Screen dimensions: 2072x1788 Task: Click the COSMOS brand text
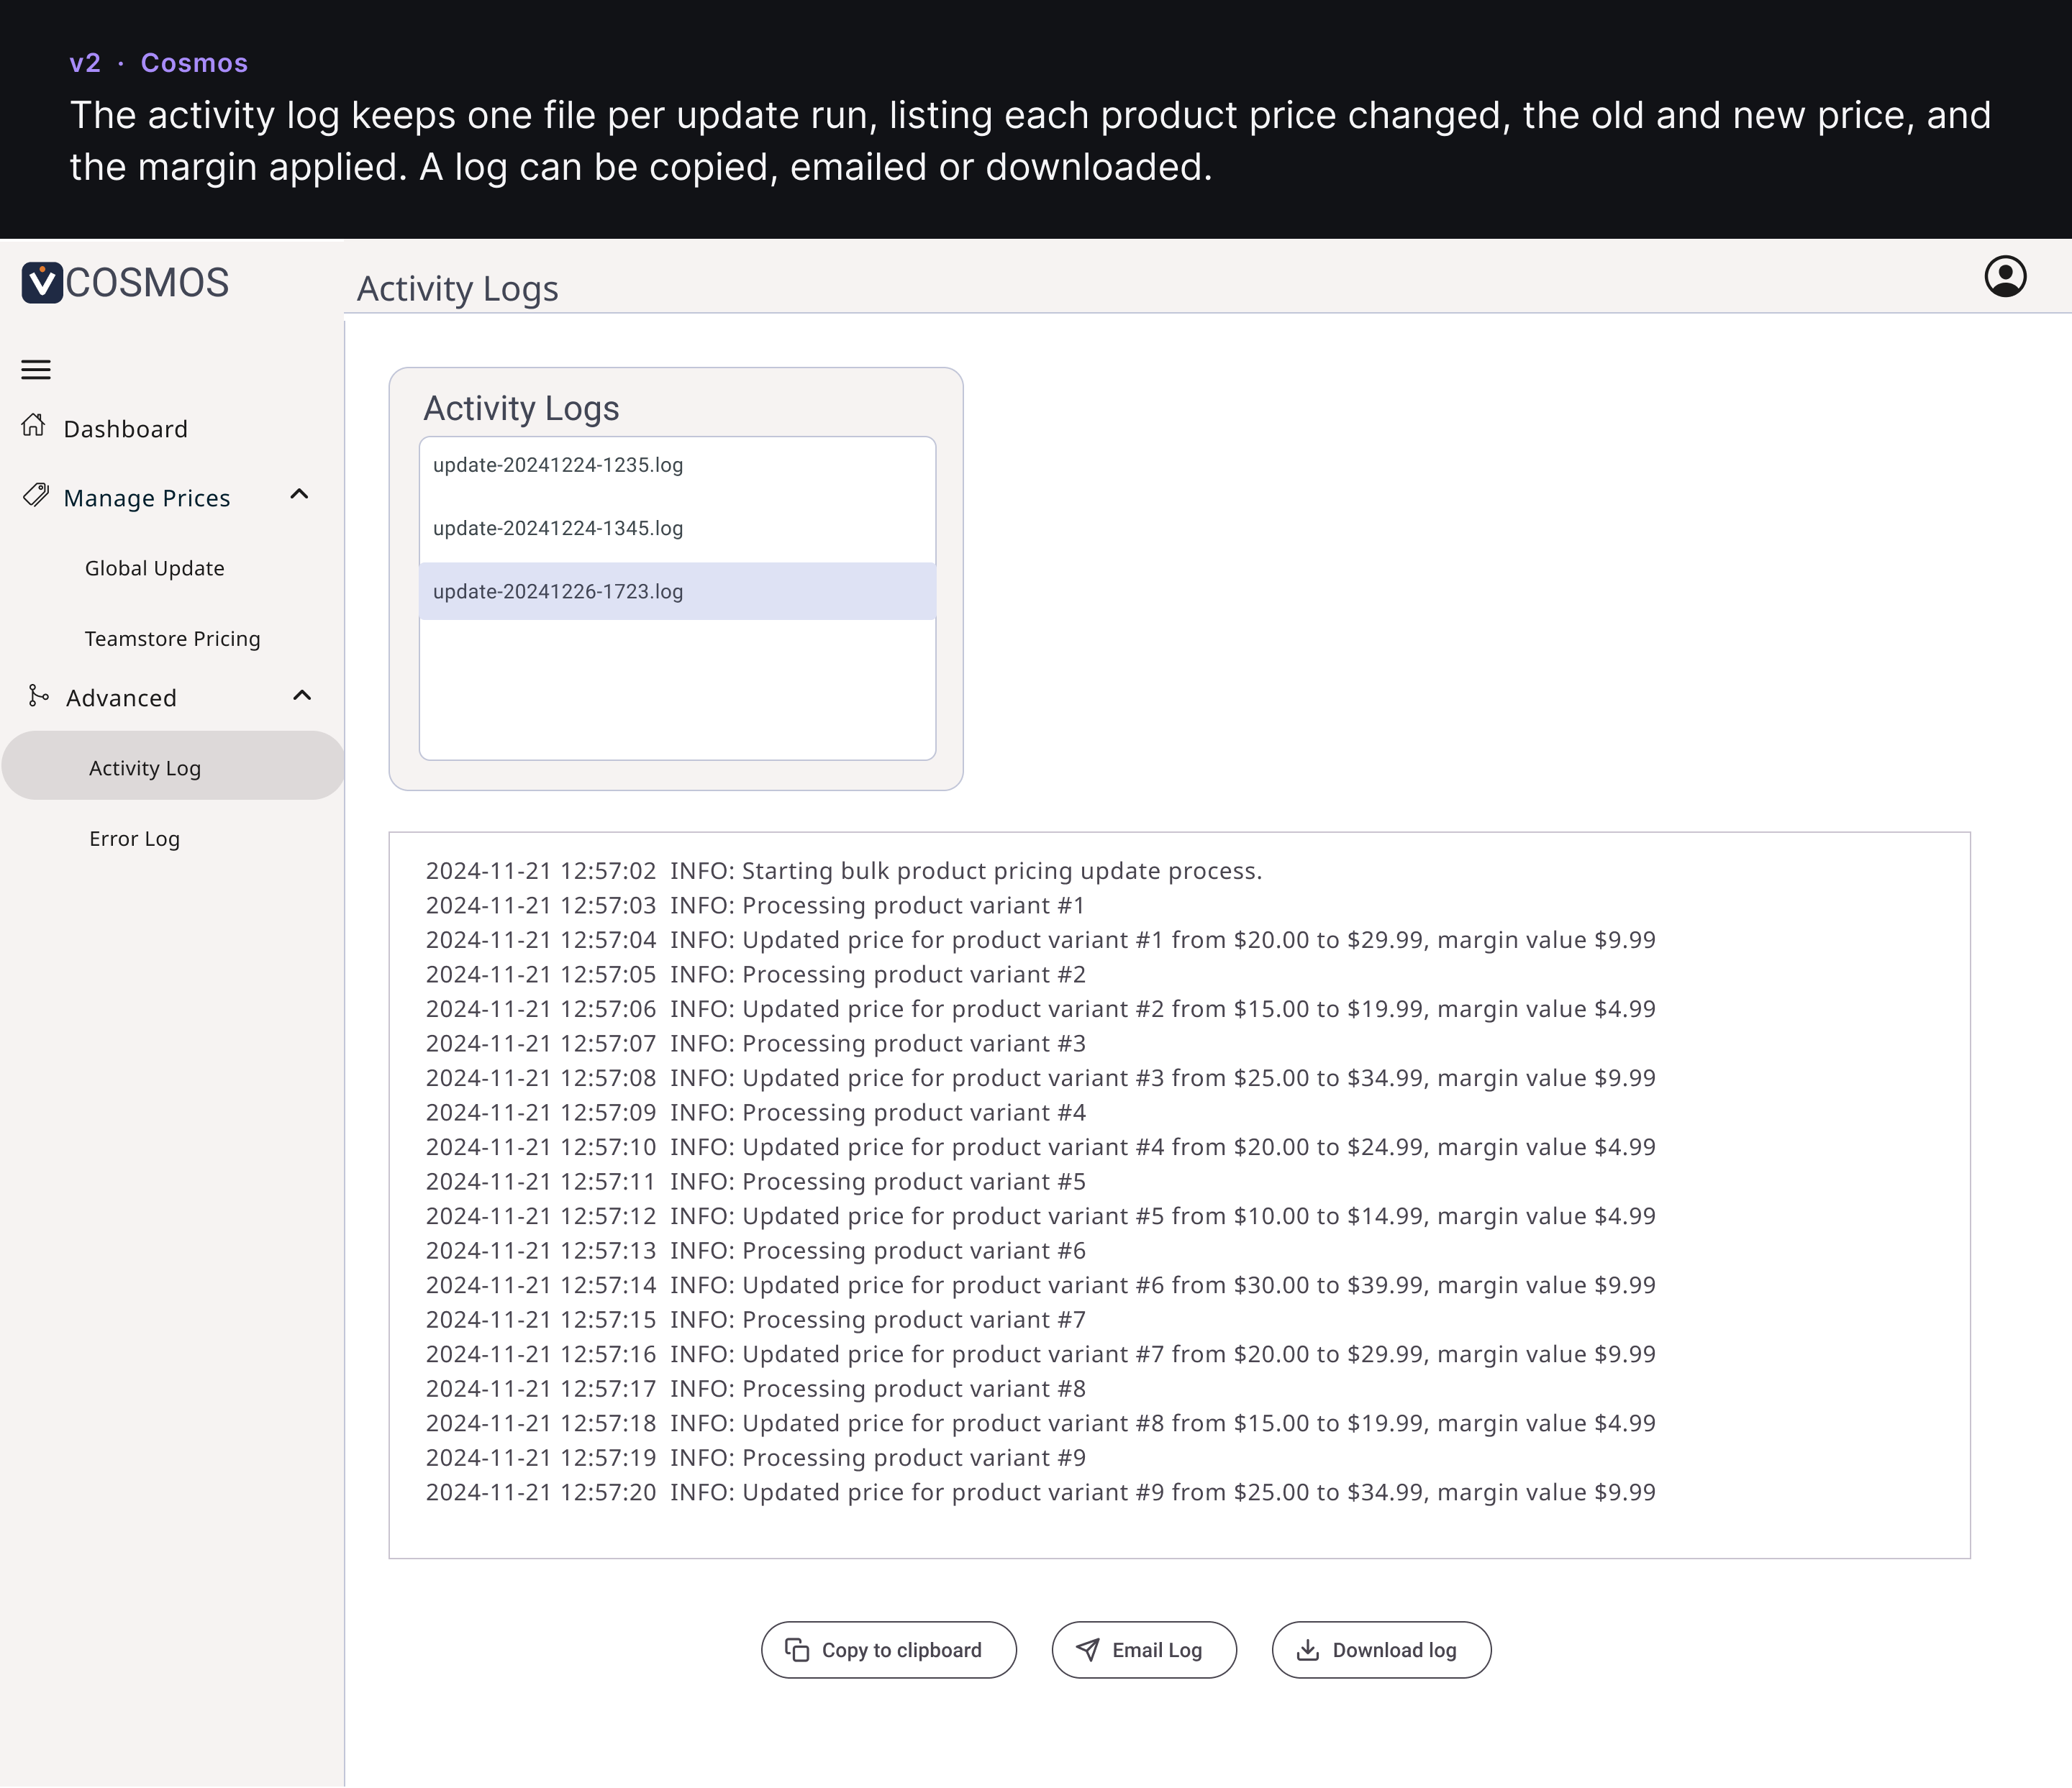pyautogui.click(x=147, y=283)
